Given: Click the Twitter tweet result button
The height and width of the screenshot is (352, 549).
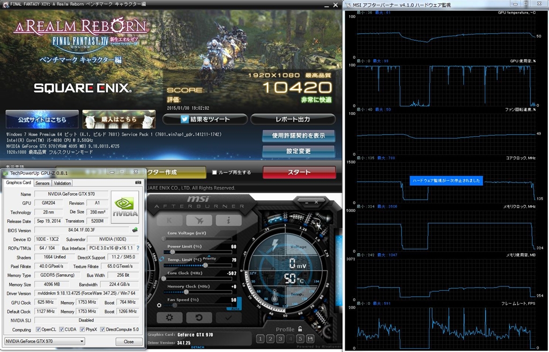Looking at the screenshot, I should (x=205, y=120).
